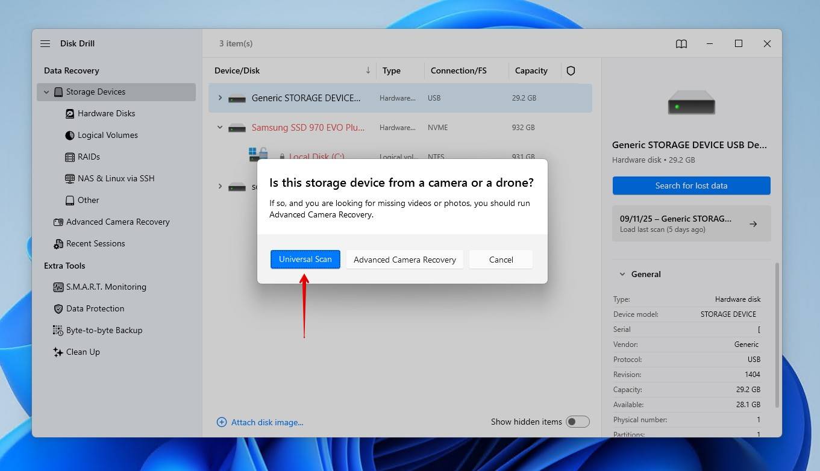The height and width of the screenshot is (471, 820).
Task: Click the sort arrow in Device/Disk header
Action: coord(368,70)
